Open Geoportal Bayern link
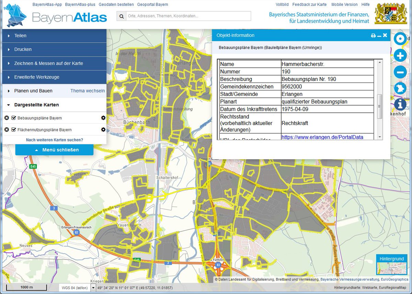 pyautogui.click(x=152, y=4)
